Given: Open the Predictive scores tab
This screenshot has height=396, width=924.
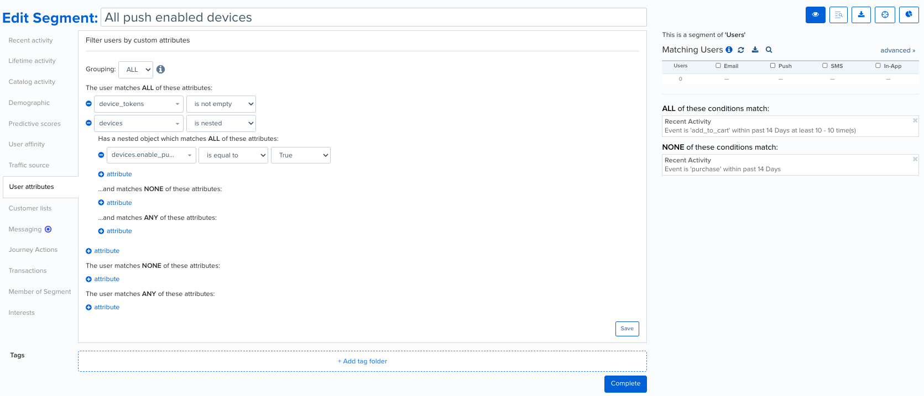Looking at the screenshot, I should pos(35,124).
